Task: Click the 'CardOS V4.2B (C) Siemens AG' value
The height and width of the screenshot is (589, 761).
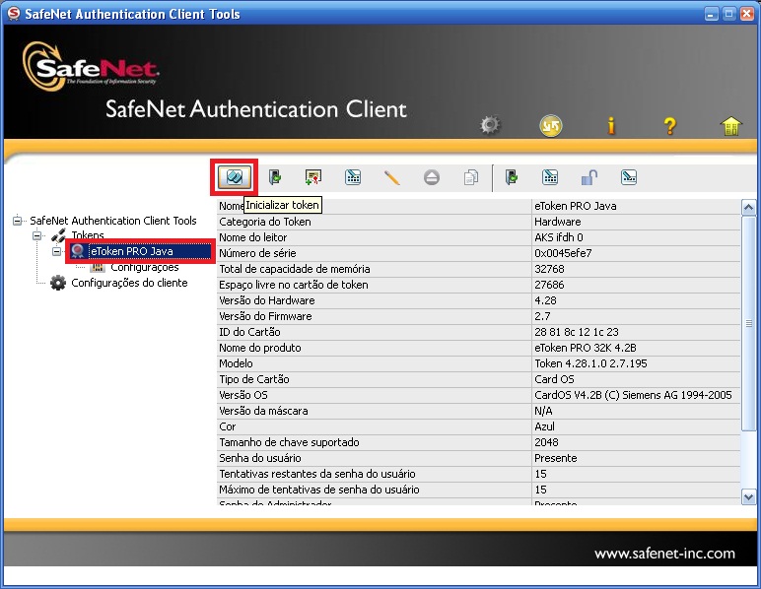Action: [633, 395]
